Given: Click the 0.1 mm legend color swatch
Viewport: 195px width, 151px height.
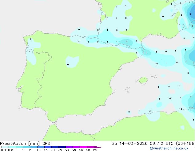Looking at the screenshot, I should 5,147.
